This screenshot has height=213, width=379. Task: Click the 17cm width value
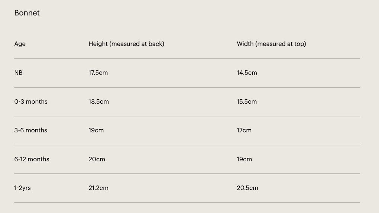click(x=244, y=130)
